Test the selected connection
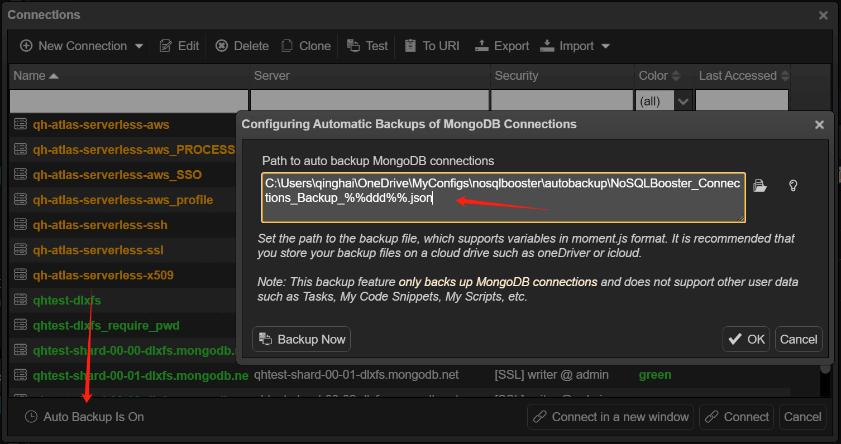This screenshot has height=444, width=841. tap(367, 46)
